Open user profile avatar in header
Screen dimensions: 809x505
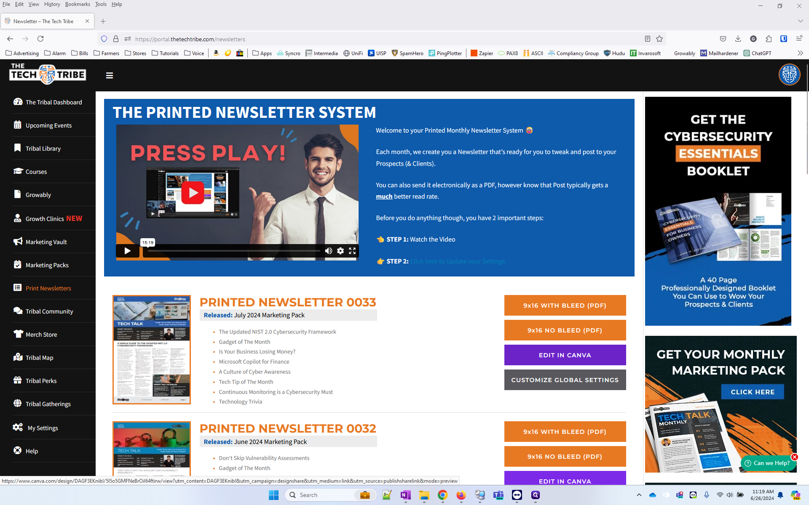point(789,74)
